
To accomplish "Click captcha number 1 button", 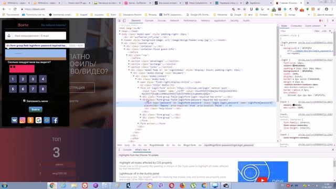I will (13, 79).
